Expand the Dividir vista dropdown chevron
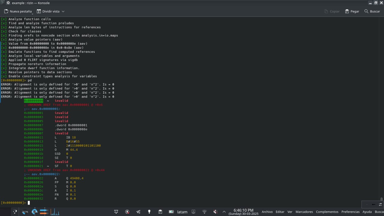384x216 pixels. (63, 11)
